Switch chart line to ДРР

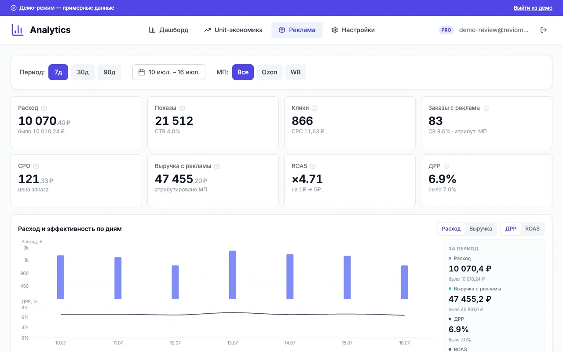(x=511, y=229)
